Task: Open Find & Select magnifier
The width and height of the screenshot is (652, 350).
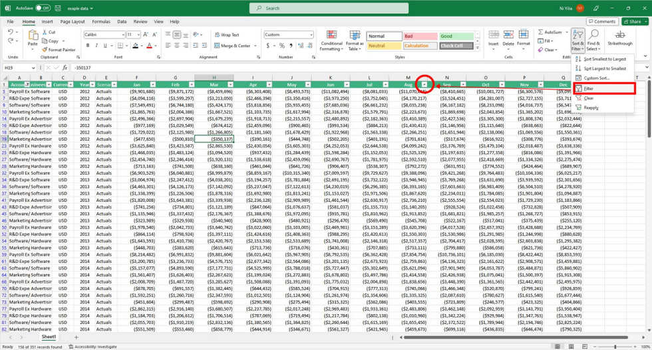Action: 593,41
